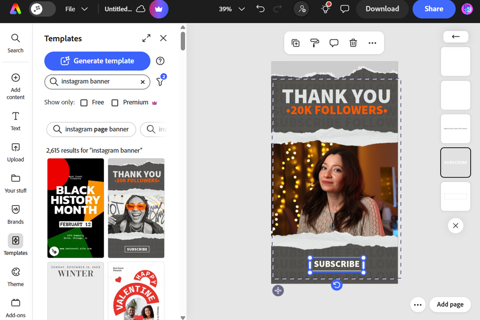
Task: Open the premium crown upgrade button
Action: (158, 9)
